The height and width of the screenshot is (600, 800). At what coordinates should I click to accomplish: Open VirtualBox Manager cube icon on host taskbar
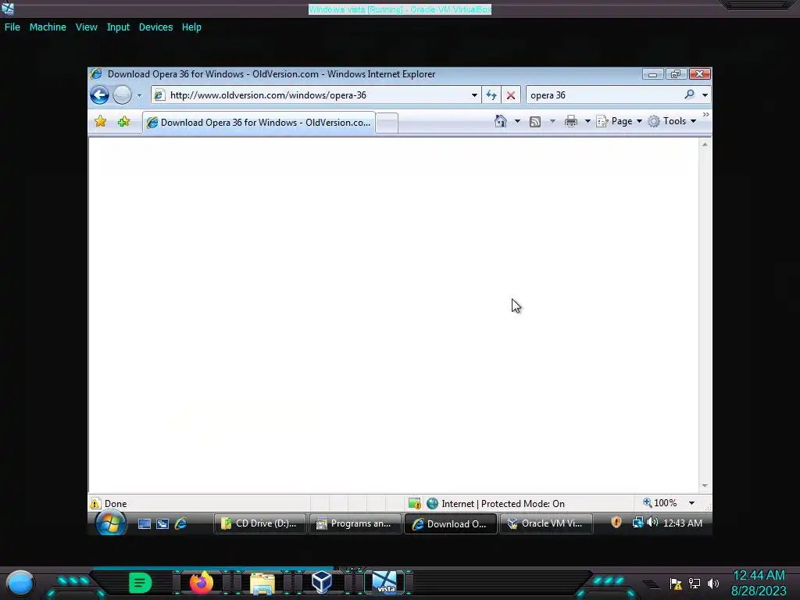coord(322,581)
